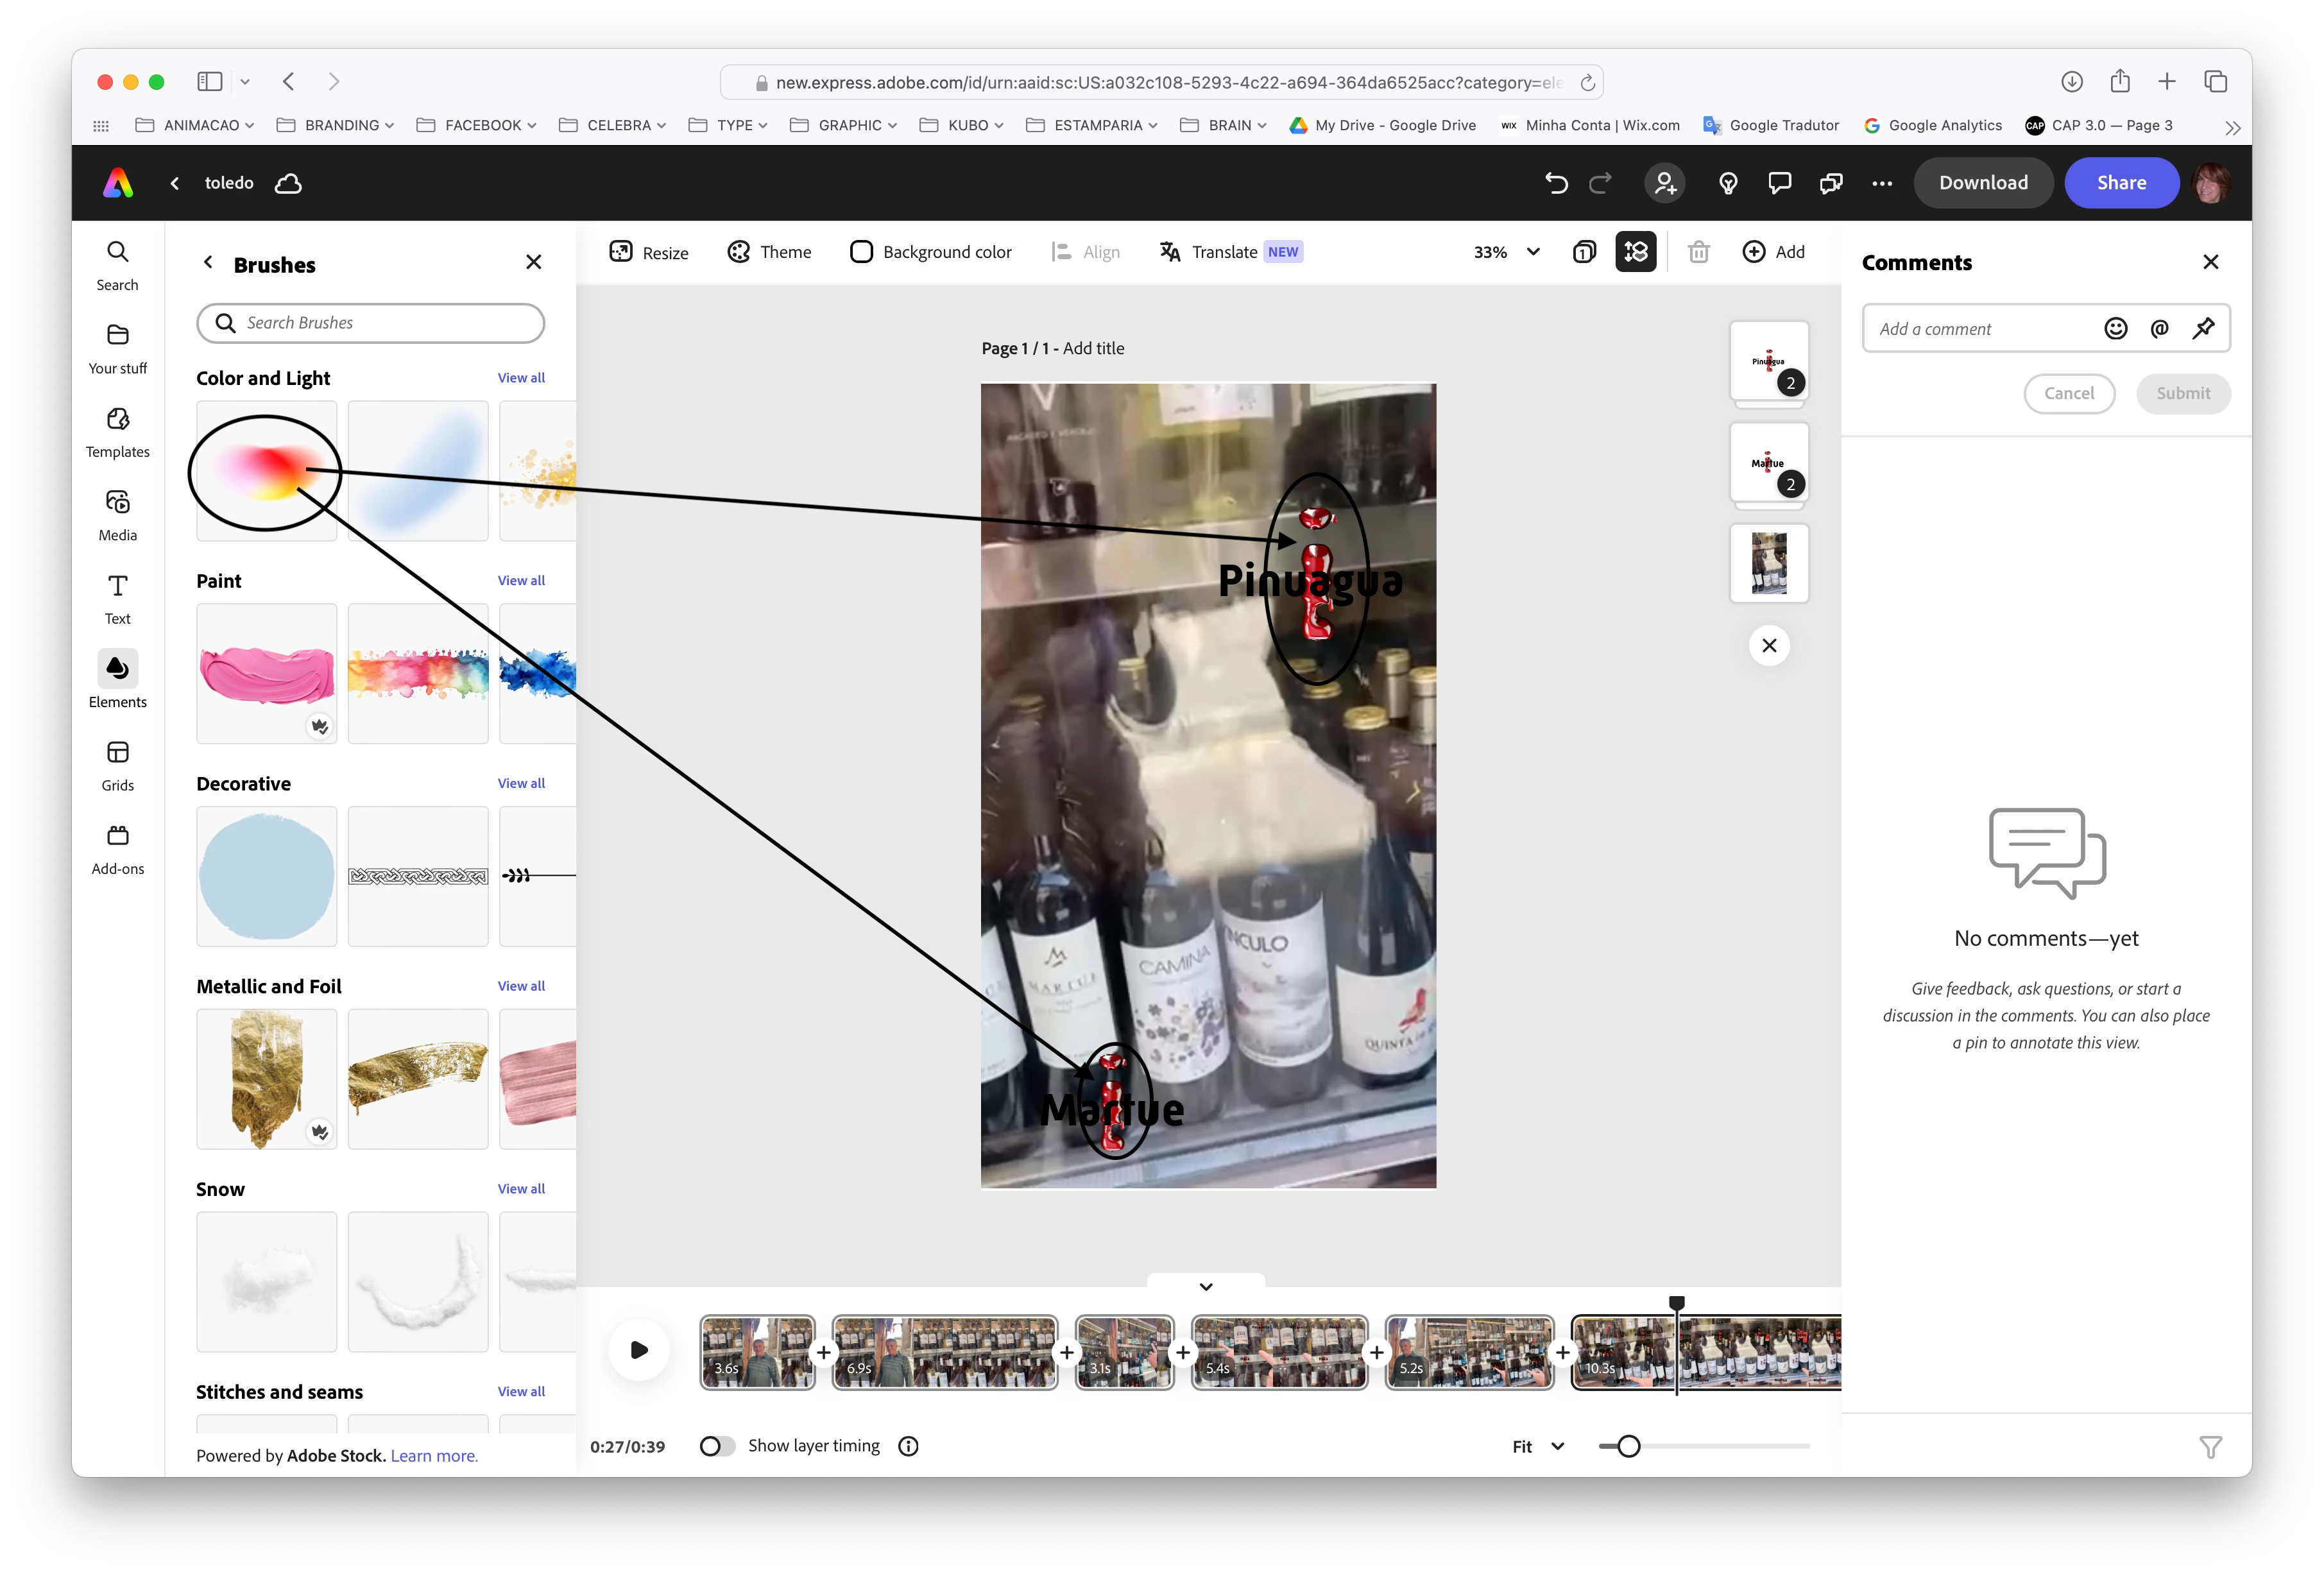The width and height of the screenshot is (2324, 1572).
Task: Delete selection with trash icon
Action: [1698, 252]
